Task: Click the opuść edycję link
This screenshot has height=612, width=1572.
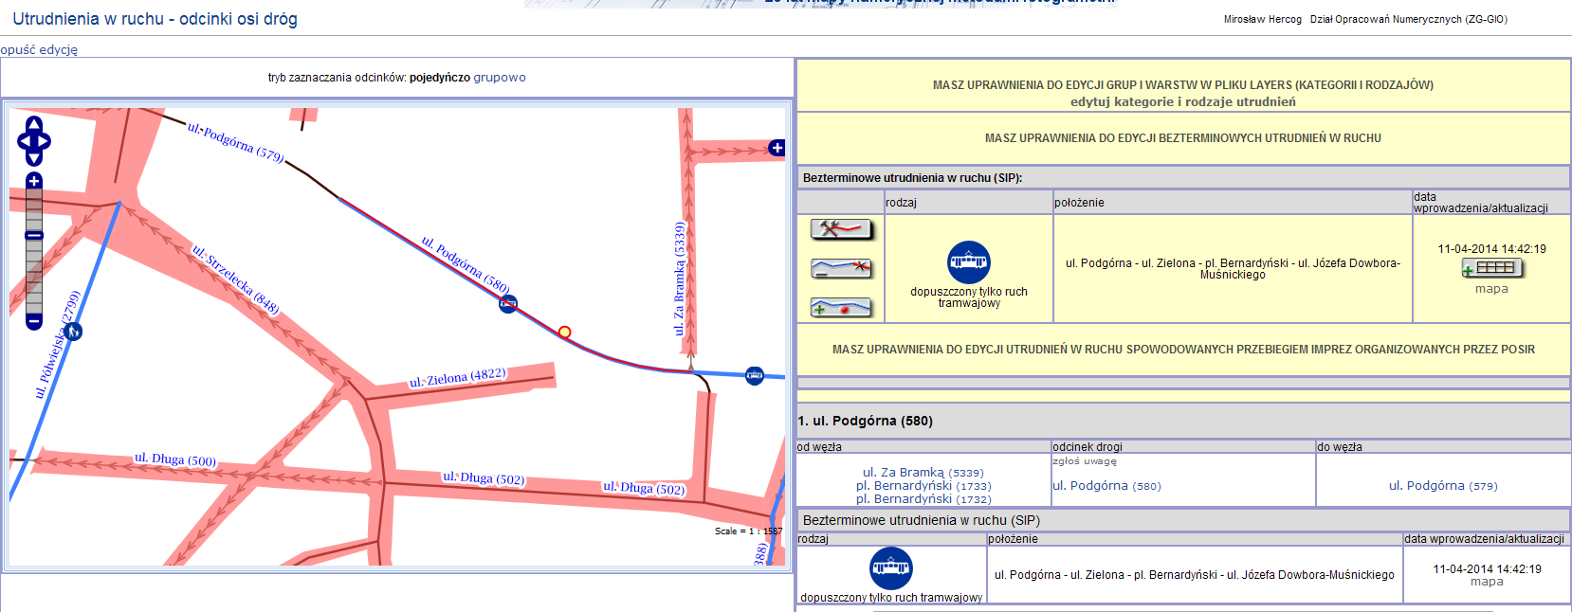Action: click(x=39, y=49)
